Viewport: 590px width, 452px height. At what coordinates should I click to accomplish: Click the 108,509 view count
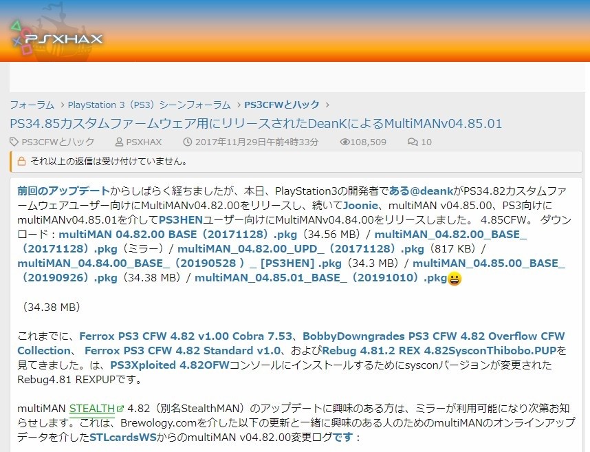369,142
